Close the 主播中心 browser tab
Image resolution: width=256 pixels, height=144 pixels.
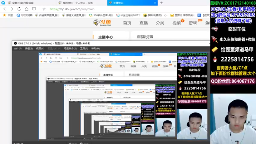point(155,3)
